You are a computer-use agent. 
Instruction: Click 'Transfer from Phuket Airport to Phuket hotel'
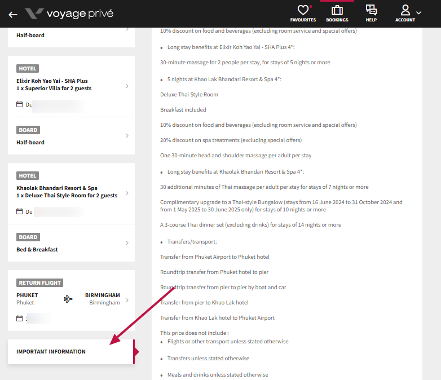215,257
